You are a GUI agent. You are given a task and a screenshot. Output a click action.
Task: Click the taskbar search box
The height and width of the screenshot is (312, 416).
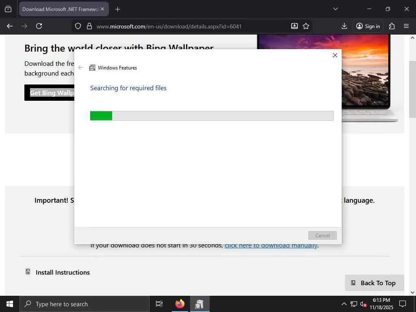[x=84, y=304]
